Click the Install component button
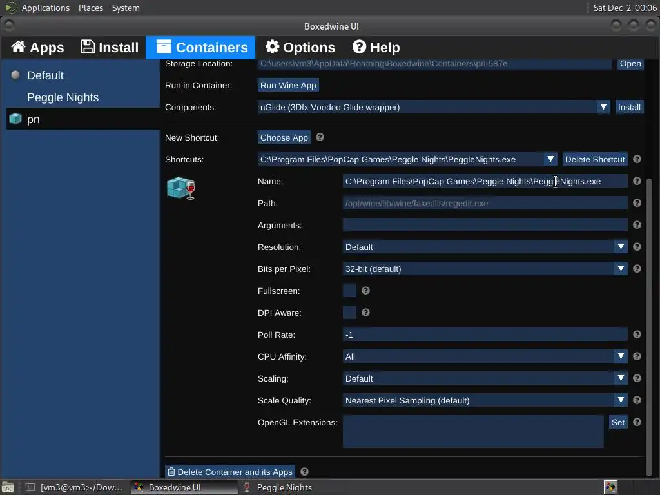This screenshot has height=495, width=660. tap(629, 108)
